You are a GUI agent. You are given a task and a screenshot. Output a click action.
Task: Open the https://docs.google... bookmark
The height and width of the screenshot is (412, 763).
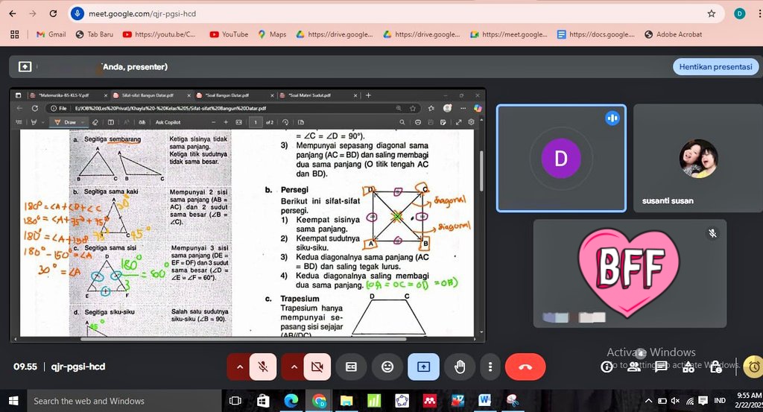596,34
